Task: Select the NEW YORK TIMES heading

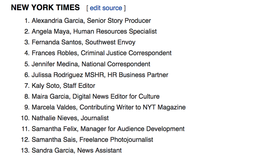Action: 45,8
